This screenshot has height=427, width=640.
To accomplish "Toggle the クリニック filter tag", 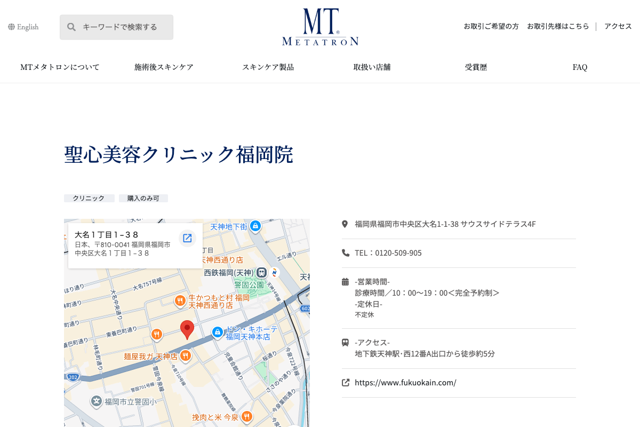I will [89, 198].
